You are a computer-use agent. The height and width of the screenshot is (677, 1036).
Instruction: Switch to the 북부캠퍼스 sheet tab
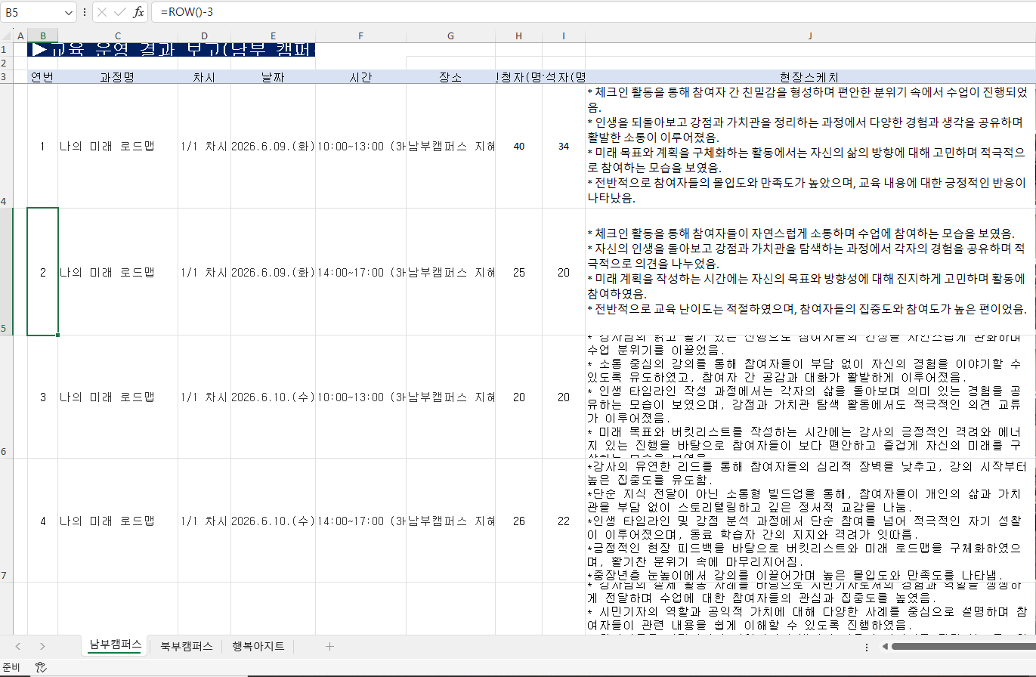[186, 646]
